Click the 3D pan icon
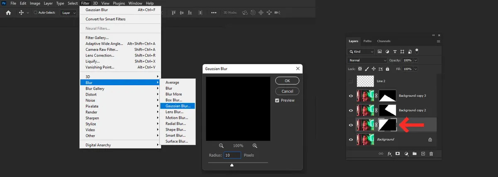 point(261,13)
